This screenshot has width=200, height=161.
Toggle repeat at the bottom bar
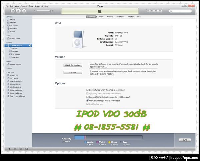pyautogui.click(x=21, y=149)
